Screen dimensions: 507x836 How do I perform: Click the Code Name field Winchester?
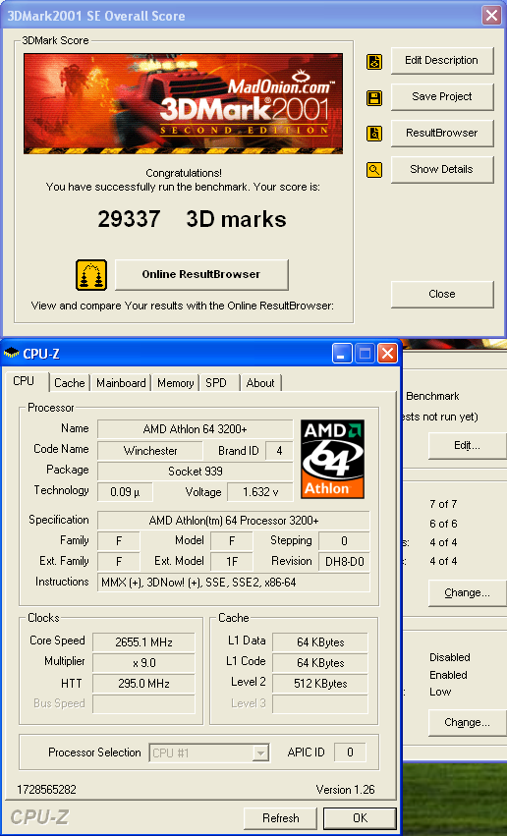pyautogui.click(x=150, y=451)
